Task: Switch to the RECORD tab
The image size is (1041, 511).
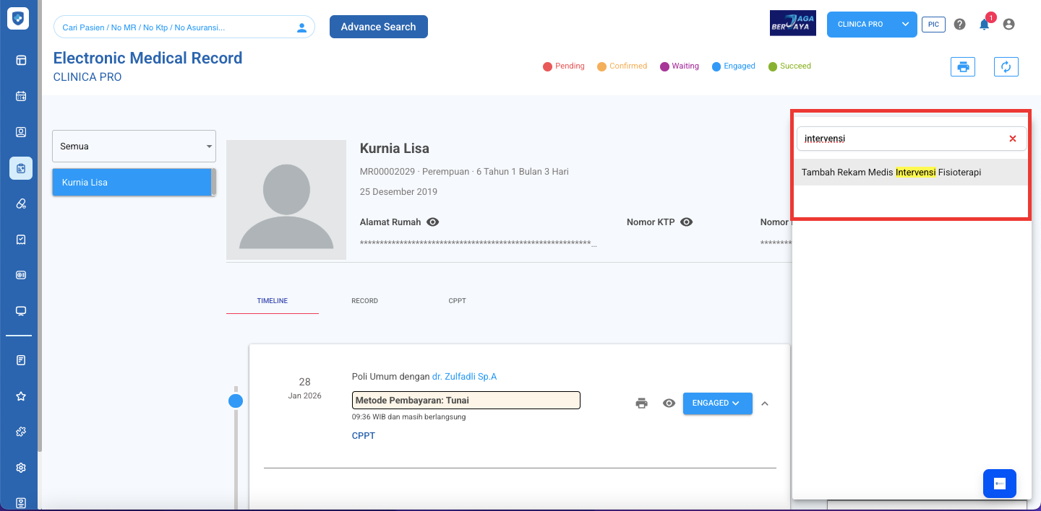Action: [x=364, y=301]
